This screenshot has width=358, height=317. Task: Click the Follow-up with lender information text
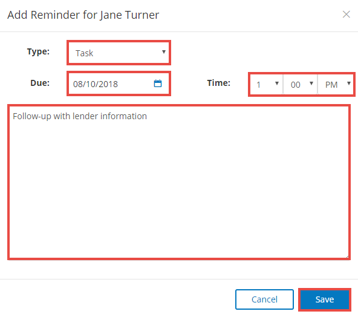[x=80, y=116]
